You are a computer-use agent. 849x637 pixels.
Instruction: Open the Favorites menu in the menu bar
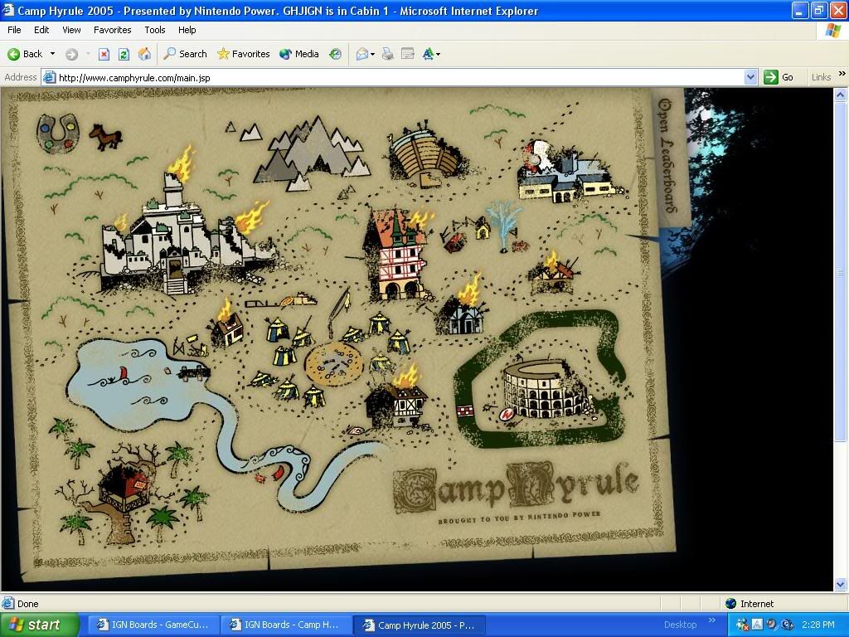coord(112,31)
